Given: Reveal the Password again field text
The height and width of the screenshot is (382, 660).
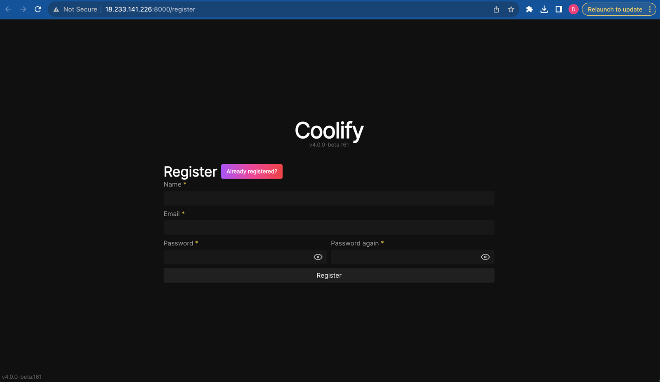Looking at the screenshot, I should click(x=485, y=257).
